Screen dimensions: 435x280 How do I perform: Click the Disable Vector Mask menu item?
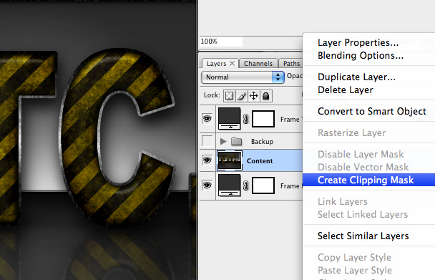[363, 167]
